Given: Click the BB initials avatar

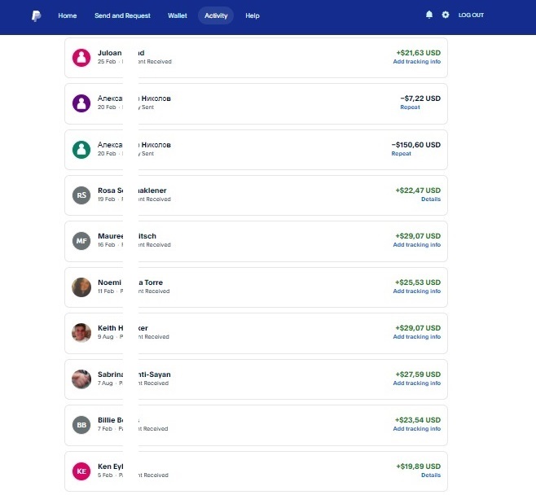Looking at the screenshot, I should (x=81, y=425).
